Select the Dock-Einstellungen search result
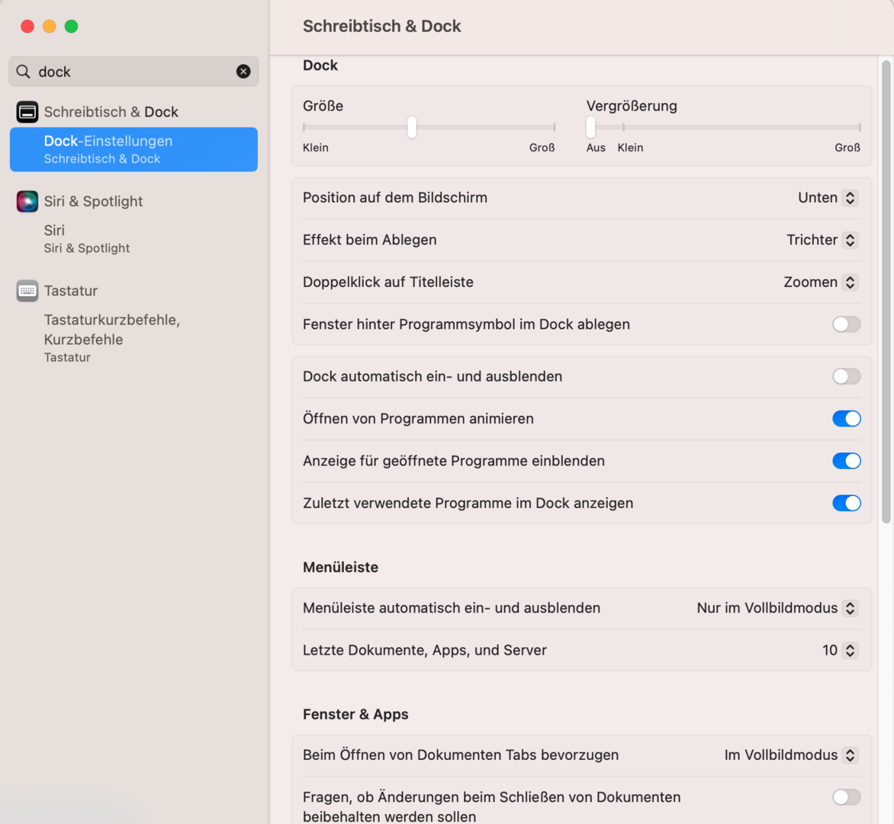Viewport: 894px width, 824px height. (x=133, y=150)
